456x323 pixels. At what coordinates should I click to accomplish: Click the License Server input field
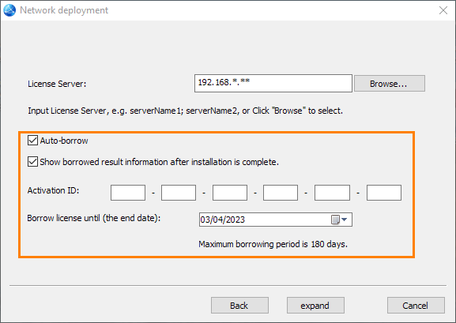pos(273,83)
